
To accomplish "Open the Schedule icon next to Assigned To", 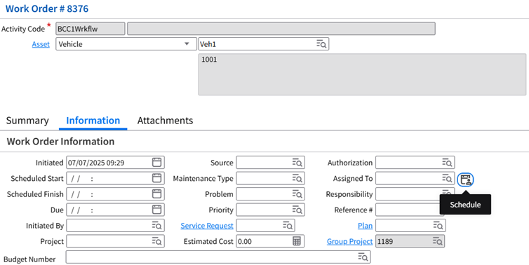I will (465, 179).
